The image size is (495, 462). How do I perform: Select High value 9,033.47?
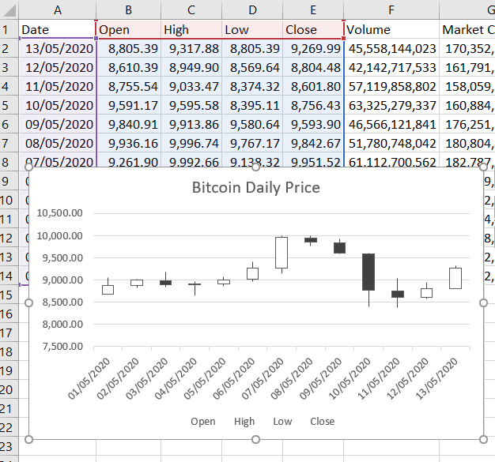coord(191,86)
